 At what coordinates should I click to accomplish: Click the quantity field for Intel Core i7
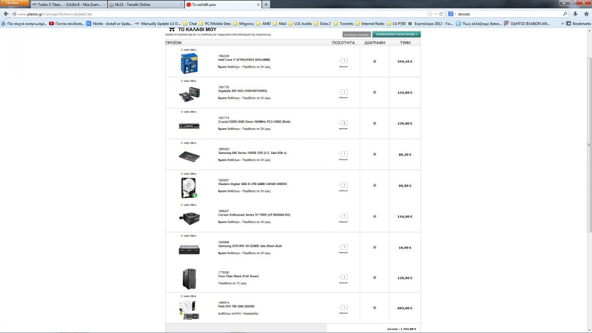pyautogui.click(x=344, y=61)
